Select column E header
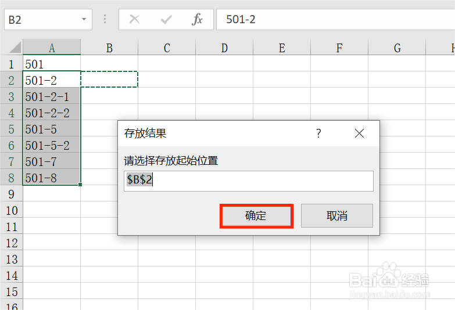 [282, 48]
